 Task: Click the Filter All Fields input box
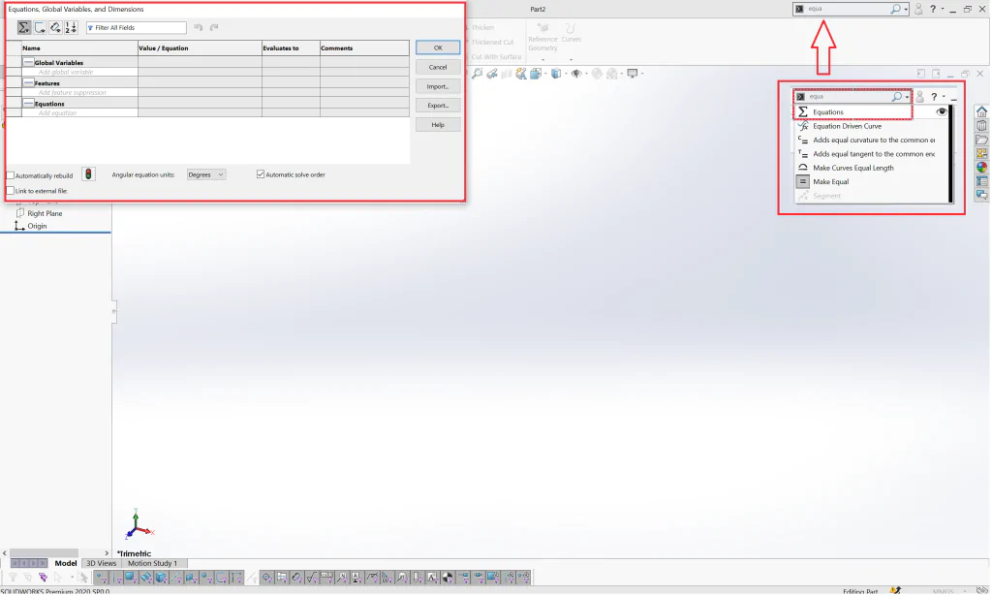136,28
